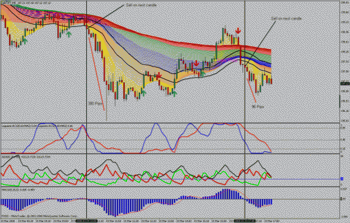Click the '300 Pips' annotation text
Viewport: 350px width, 223px height.
tap(95, 103)
